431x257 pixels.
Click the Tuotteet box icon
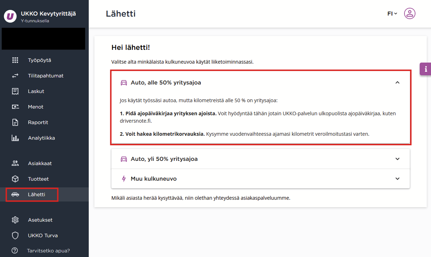[15, 179]
